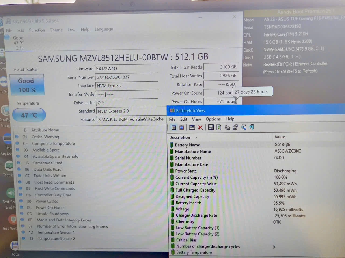Viewport: 345px width, 258px height.
Task: Click the Good 100 % health status button
Action: click(27, 85)
